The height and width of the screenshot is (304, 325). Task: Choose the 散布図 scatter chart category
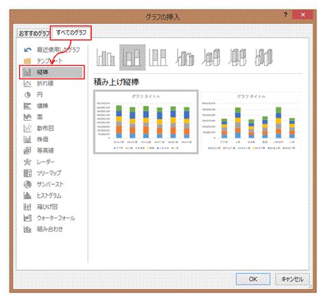pyautogui.click(x=39, y=128)
